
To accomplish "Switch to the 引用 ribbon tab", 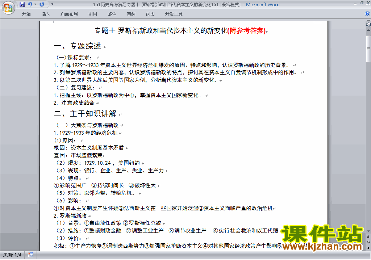I will click(93, 14).
